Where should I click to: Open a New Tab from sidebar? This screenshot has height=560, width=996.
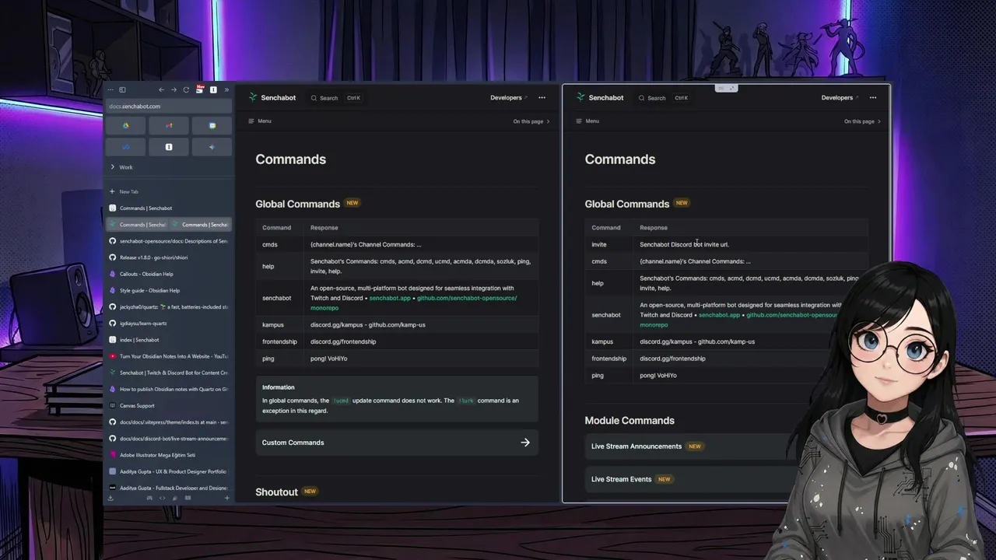tap(169, 191)
